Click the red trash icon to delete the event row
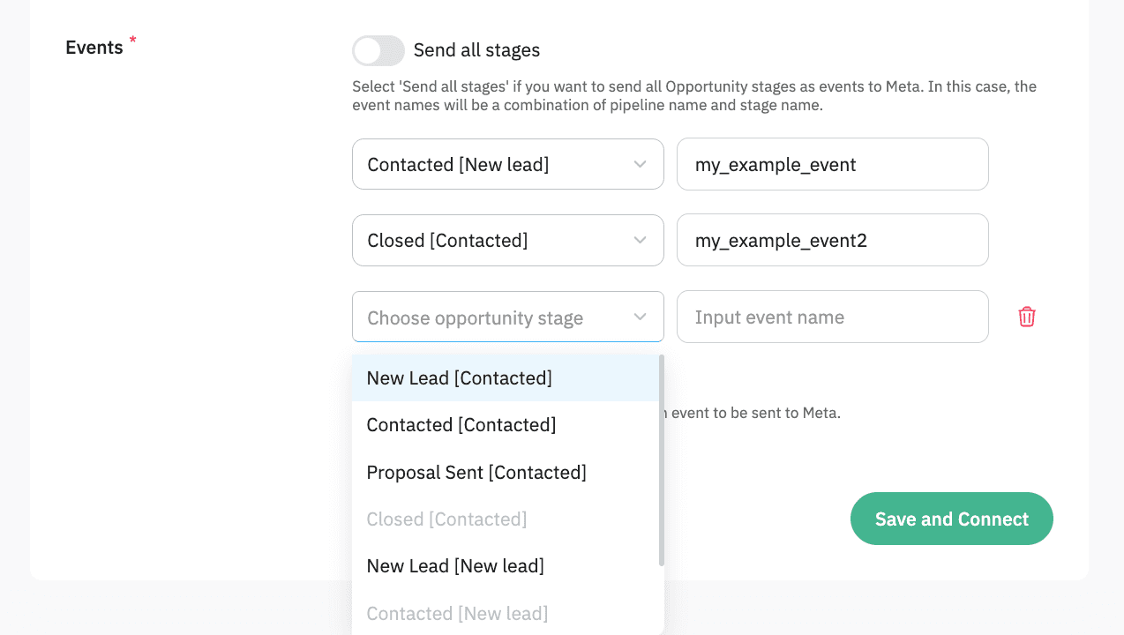 pos(1026,316)
